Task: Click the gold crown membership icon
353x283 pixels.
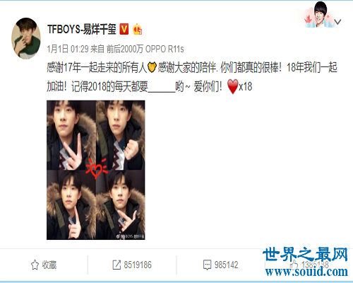Action: [x=137, y=30]
